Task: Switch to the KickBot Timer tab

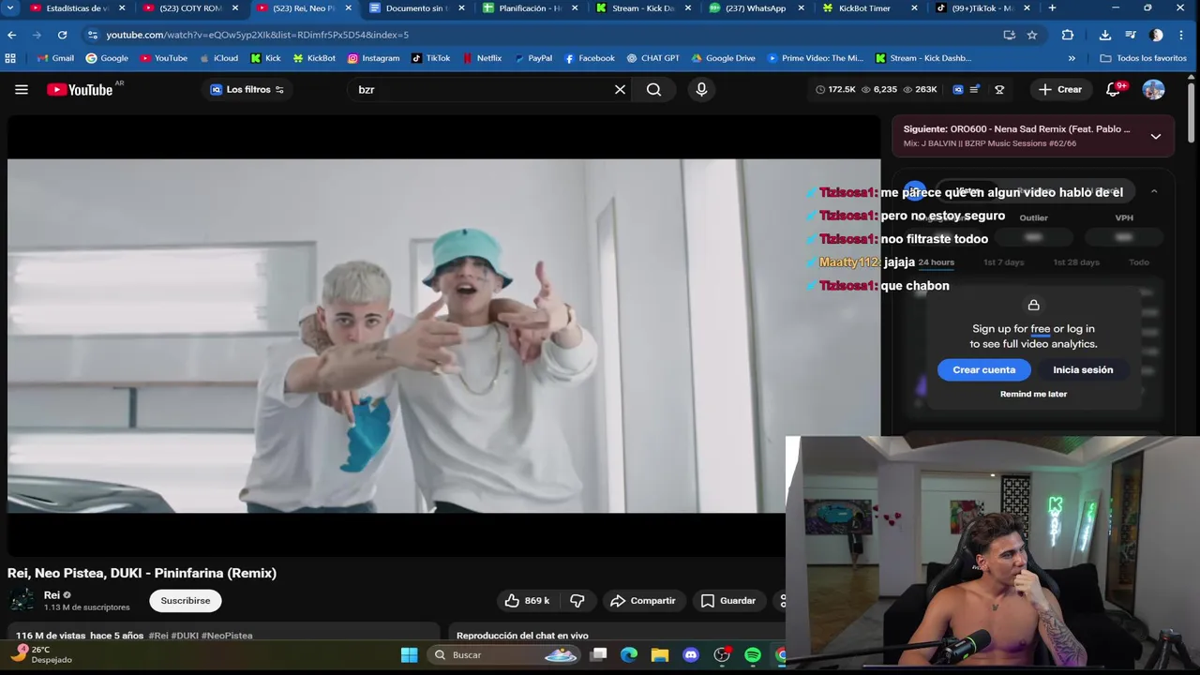Action: coord(868,8)
